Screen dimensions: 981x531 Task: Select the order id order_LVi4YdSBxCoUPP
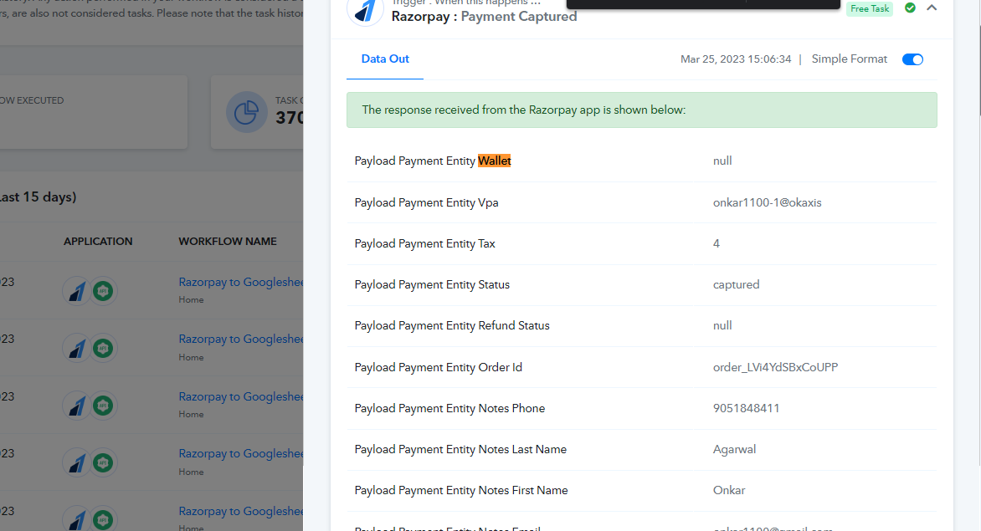point(775,367)
